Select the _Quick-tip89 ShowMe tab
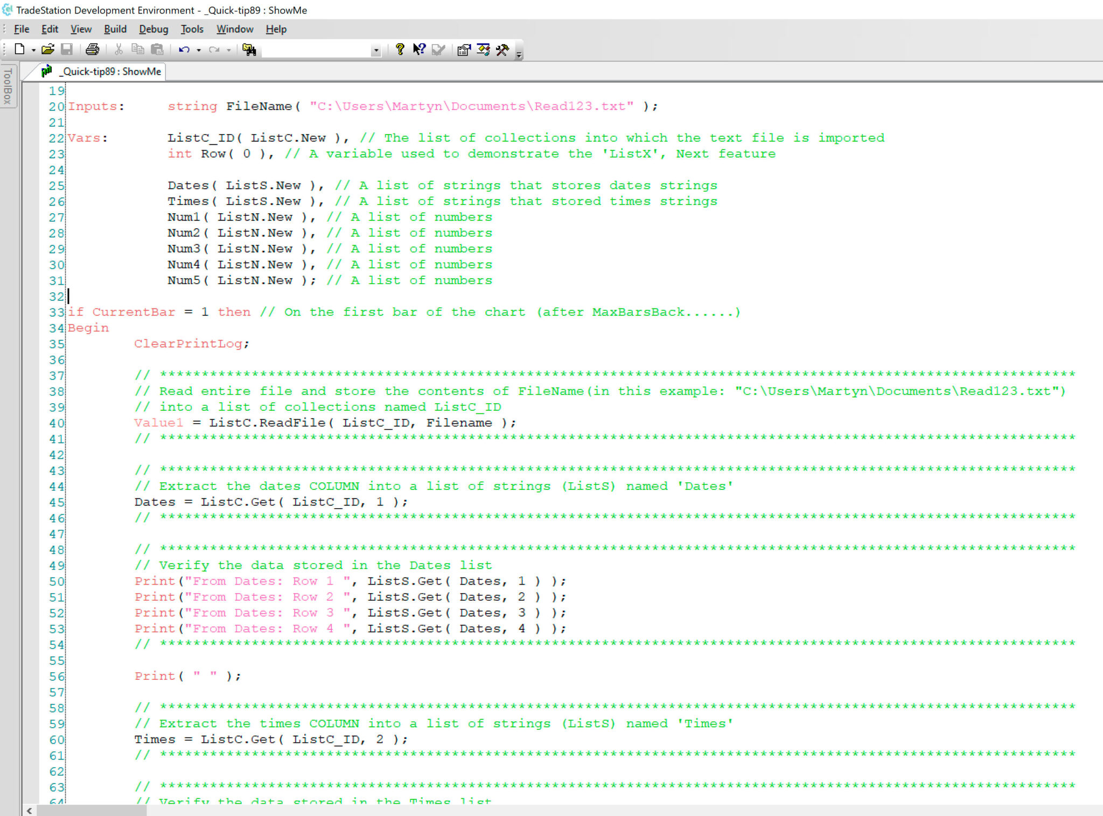1103x816 pixels. click(102, 71)
